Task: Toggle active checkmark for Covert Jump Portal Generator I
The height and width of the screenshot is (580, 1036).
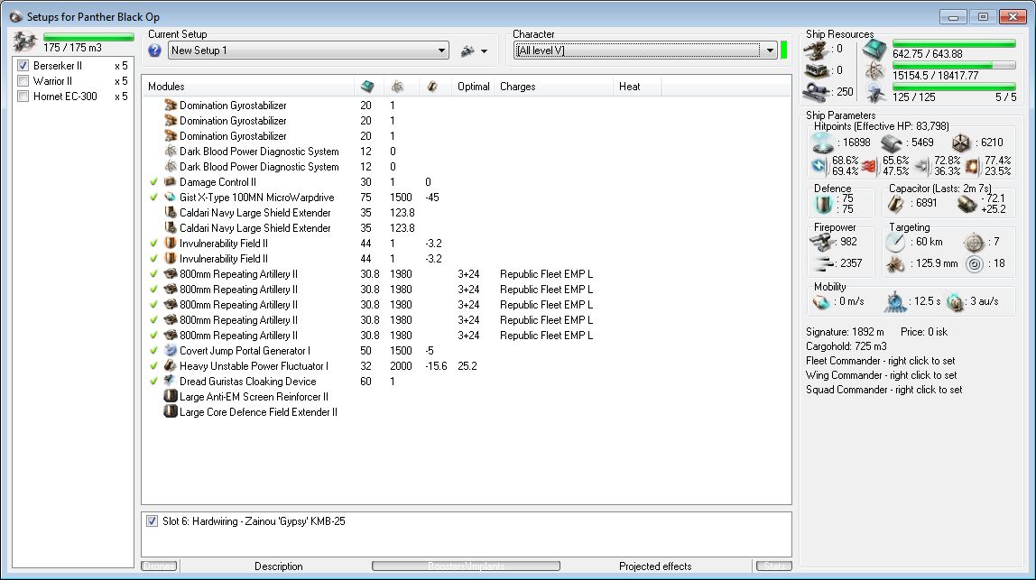Action: point(154,351)
